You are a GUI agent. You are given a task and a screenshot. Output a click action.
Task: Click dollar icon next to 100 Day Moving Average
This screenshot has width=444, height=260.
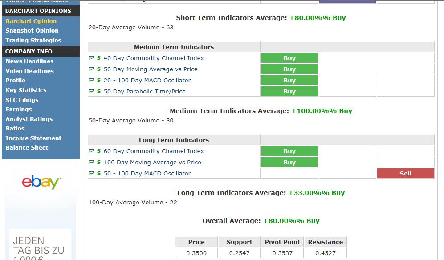pyautogui.click(x=99, y=162)
